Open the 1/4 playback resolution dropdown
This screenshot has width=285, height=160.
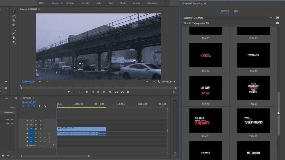150,82
